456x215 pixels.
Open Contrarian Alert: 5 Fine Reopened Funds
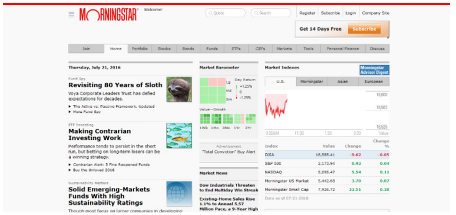(111, 165)
